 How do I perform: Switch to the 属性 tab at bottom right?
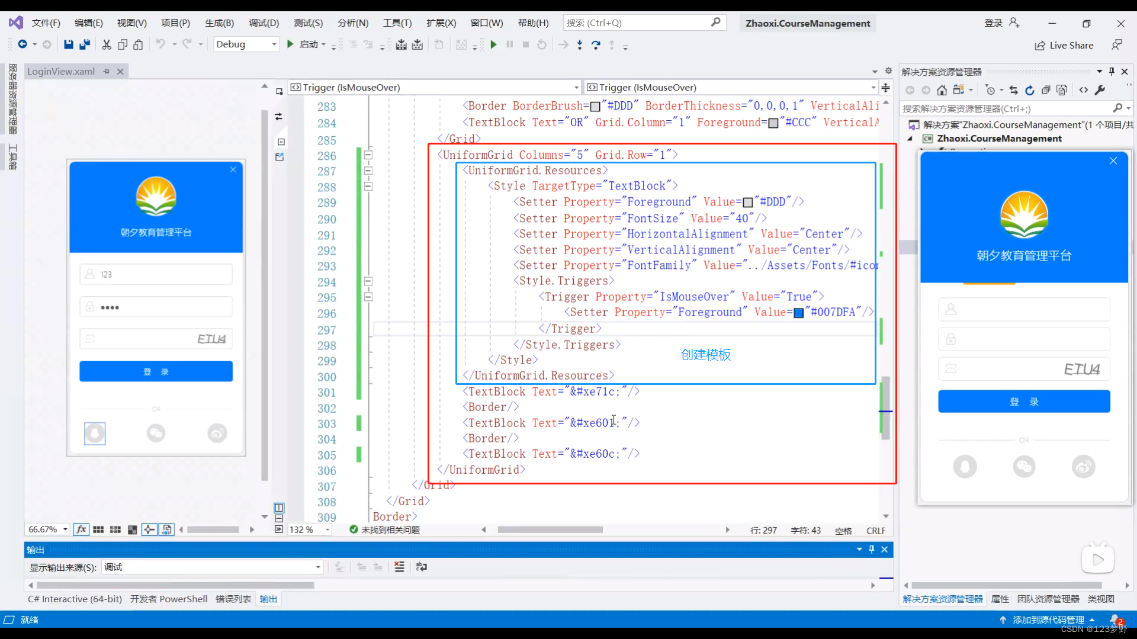click(x=1000, y=599)
